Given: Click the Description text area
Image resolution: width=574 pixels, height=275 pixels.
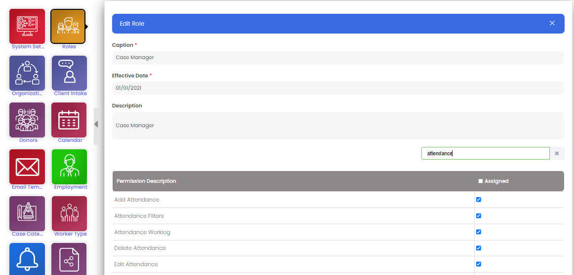Looking at the screenshot, I should point(338,126).
